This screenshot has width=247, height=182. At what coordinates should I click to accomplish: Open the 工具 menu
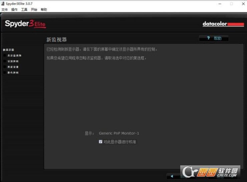[24, 10]
